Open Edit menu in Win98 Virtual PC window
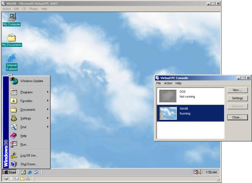The image size is (252, 183). coord(16,9)
